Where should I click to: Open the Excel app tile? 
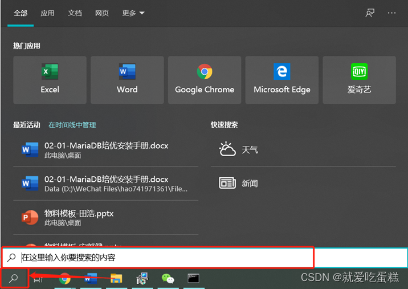pos(50,80)
